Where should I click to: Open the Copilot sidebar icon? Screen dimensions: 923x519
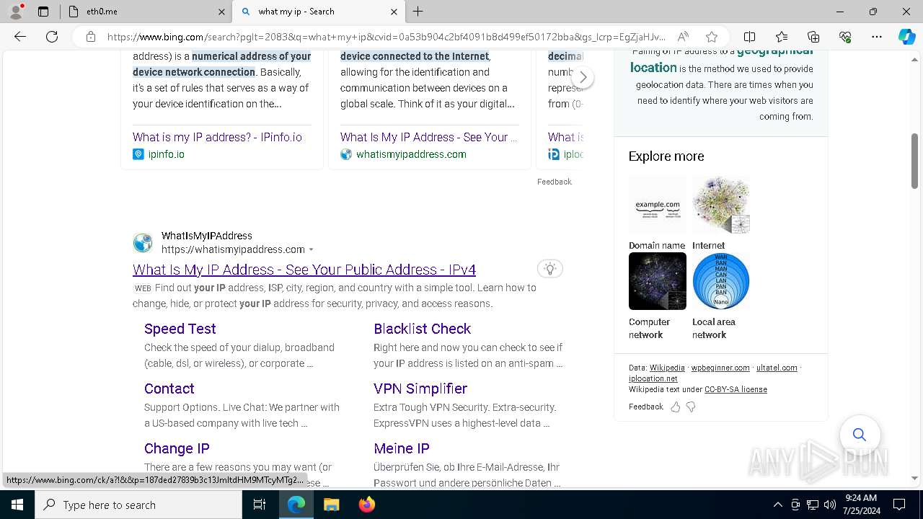pos(906,37)
